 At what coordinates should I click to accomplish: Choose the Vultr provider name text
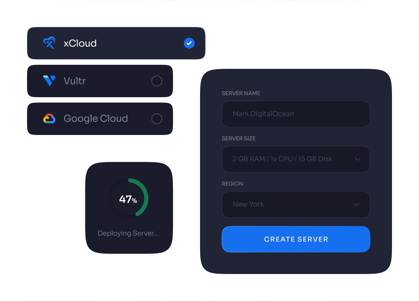75,81
